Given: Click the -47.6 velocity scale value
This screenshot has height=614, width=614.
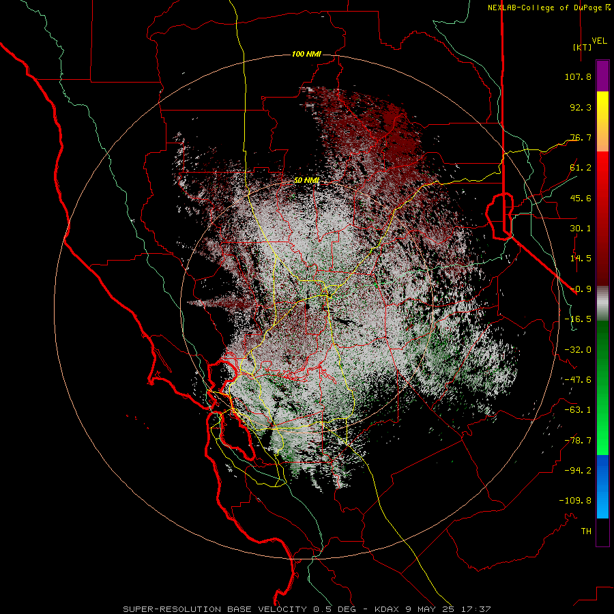Looking at the screenshot, I should pos(578,380).
